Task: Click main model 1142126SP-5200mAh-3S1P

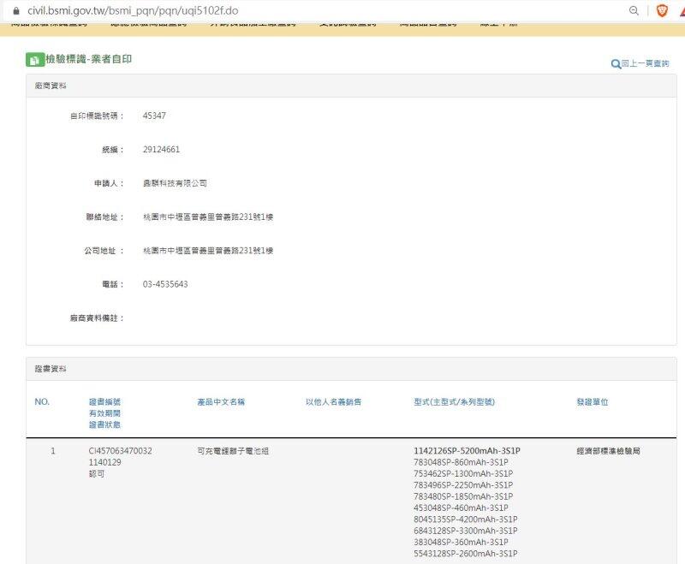Action: [467, 451]
